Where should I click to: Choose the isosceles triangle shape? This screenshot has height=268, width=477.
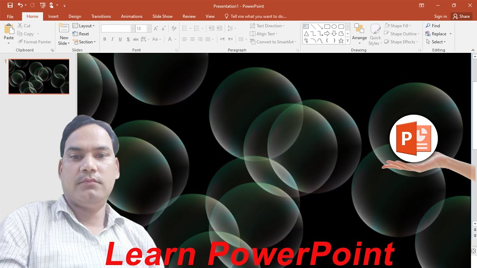[306, 33]
